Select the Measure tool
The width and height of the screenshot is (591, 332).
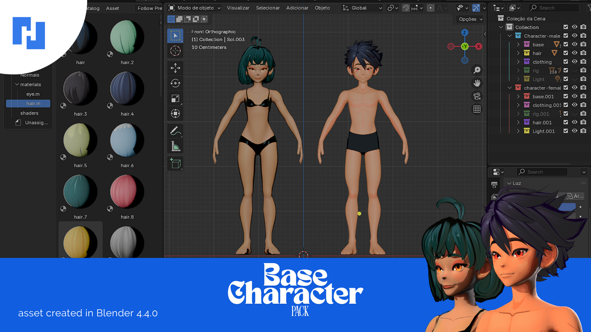point(175,146)
